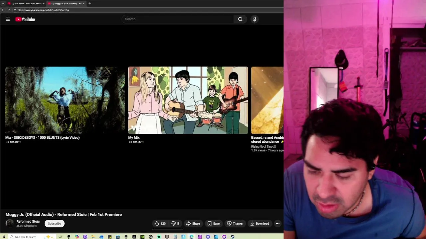Share the Moggy Jr. video
This screenshot has height=239, width=426.
coord(193,223)
